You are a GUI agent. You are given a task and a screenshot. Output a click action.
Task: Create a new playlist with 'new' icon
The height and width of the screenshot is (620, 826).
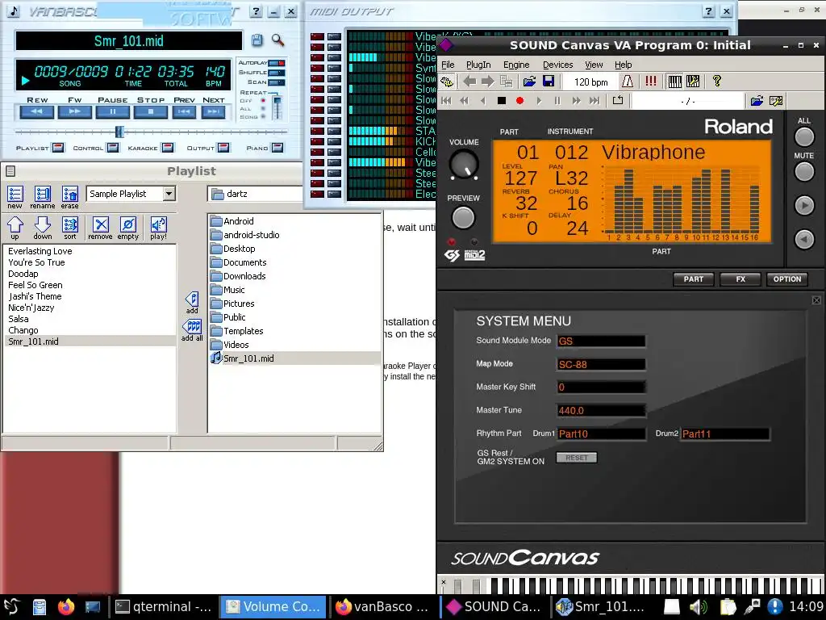pos(15,198)
